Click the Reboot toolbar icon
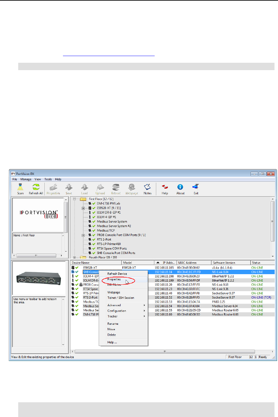This screenshot has height=417, width=278. point(116,187)
